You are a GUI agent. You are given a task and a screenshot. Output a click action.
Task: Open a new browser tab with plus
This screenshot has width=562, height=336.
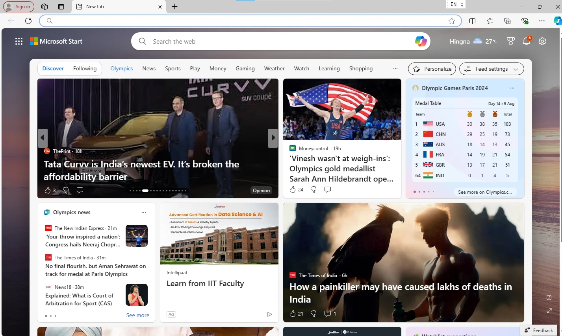pyautogui.click(x=175, y=7)
